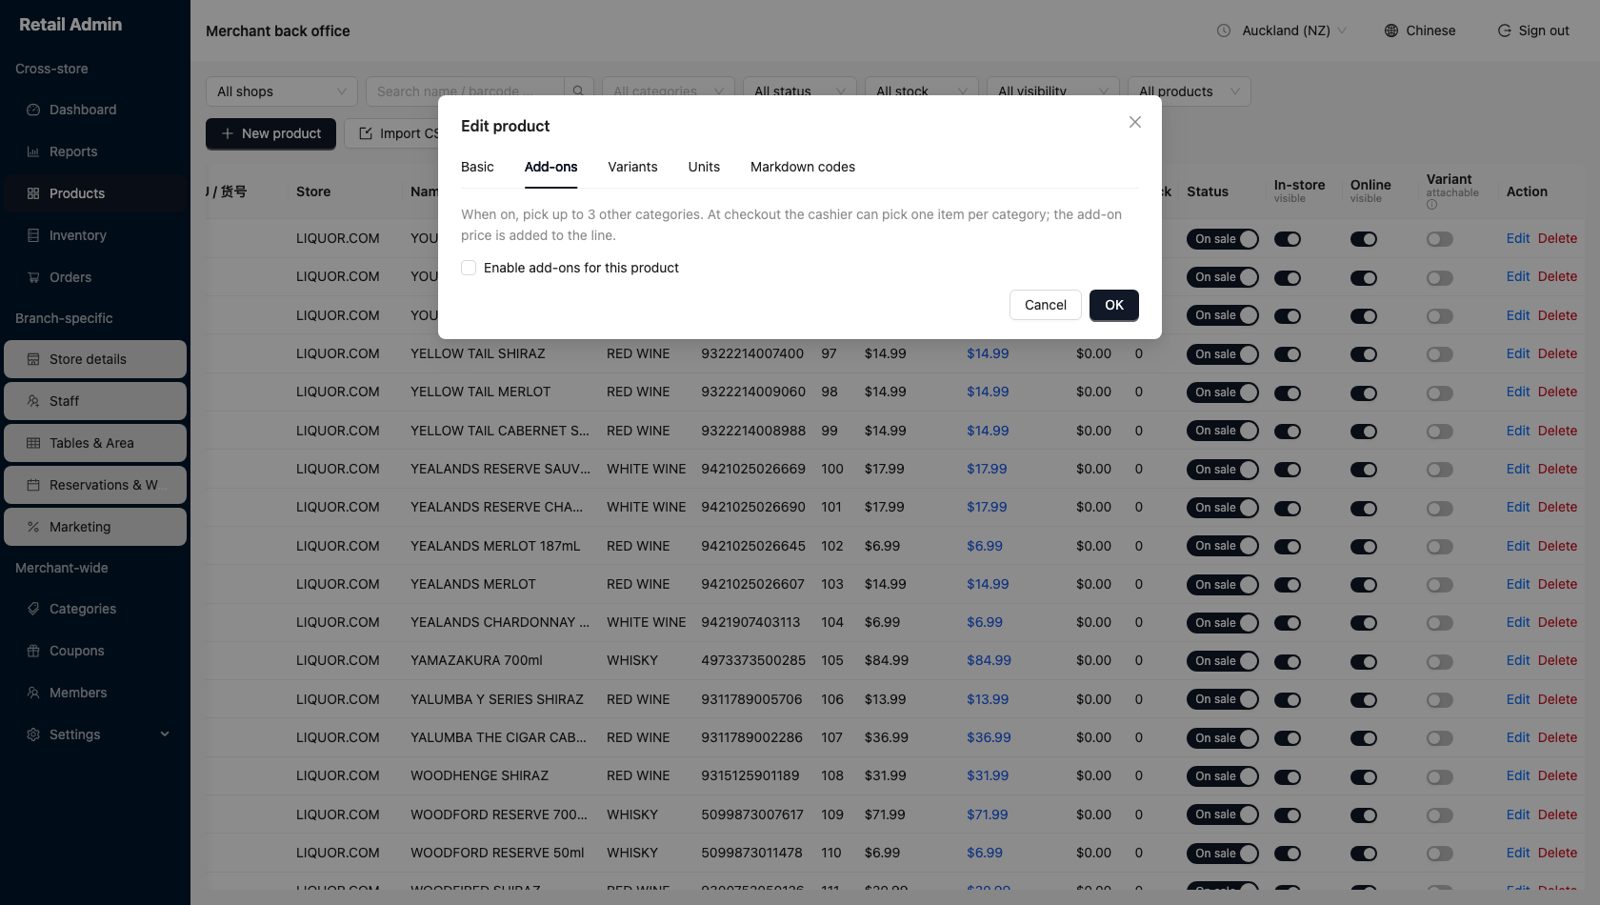Screen dimensions: 1600x905
Task: Click Edit for YALUMBA Y SERIES SHIRAZ
Action: pos(1518,699)
